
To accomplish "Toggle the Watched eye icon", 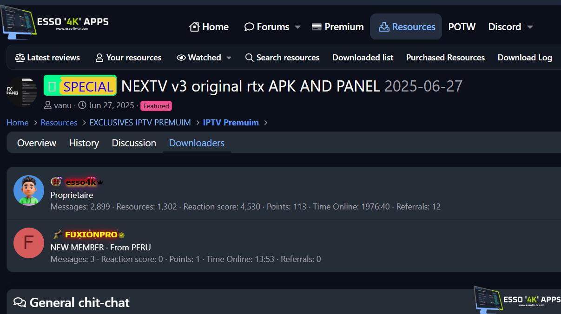I will [x=181, y=58].
